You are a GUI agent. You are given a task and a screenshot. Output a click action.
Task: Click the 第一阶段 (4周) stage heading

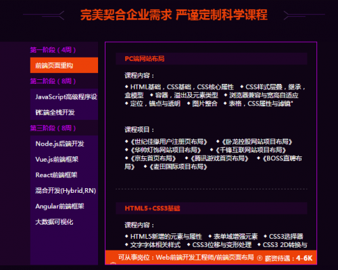tap(53, 50)
